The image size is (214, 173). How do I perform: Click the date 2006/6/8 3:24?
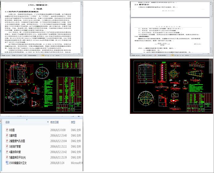click(57, 163)
